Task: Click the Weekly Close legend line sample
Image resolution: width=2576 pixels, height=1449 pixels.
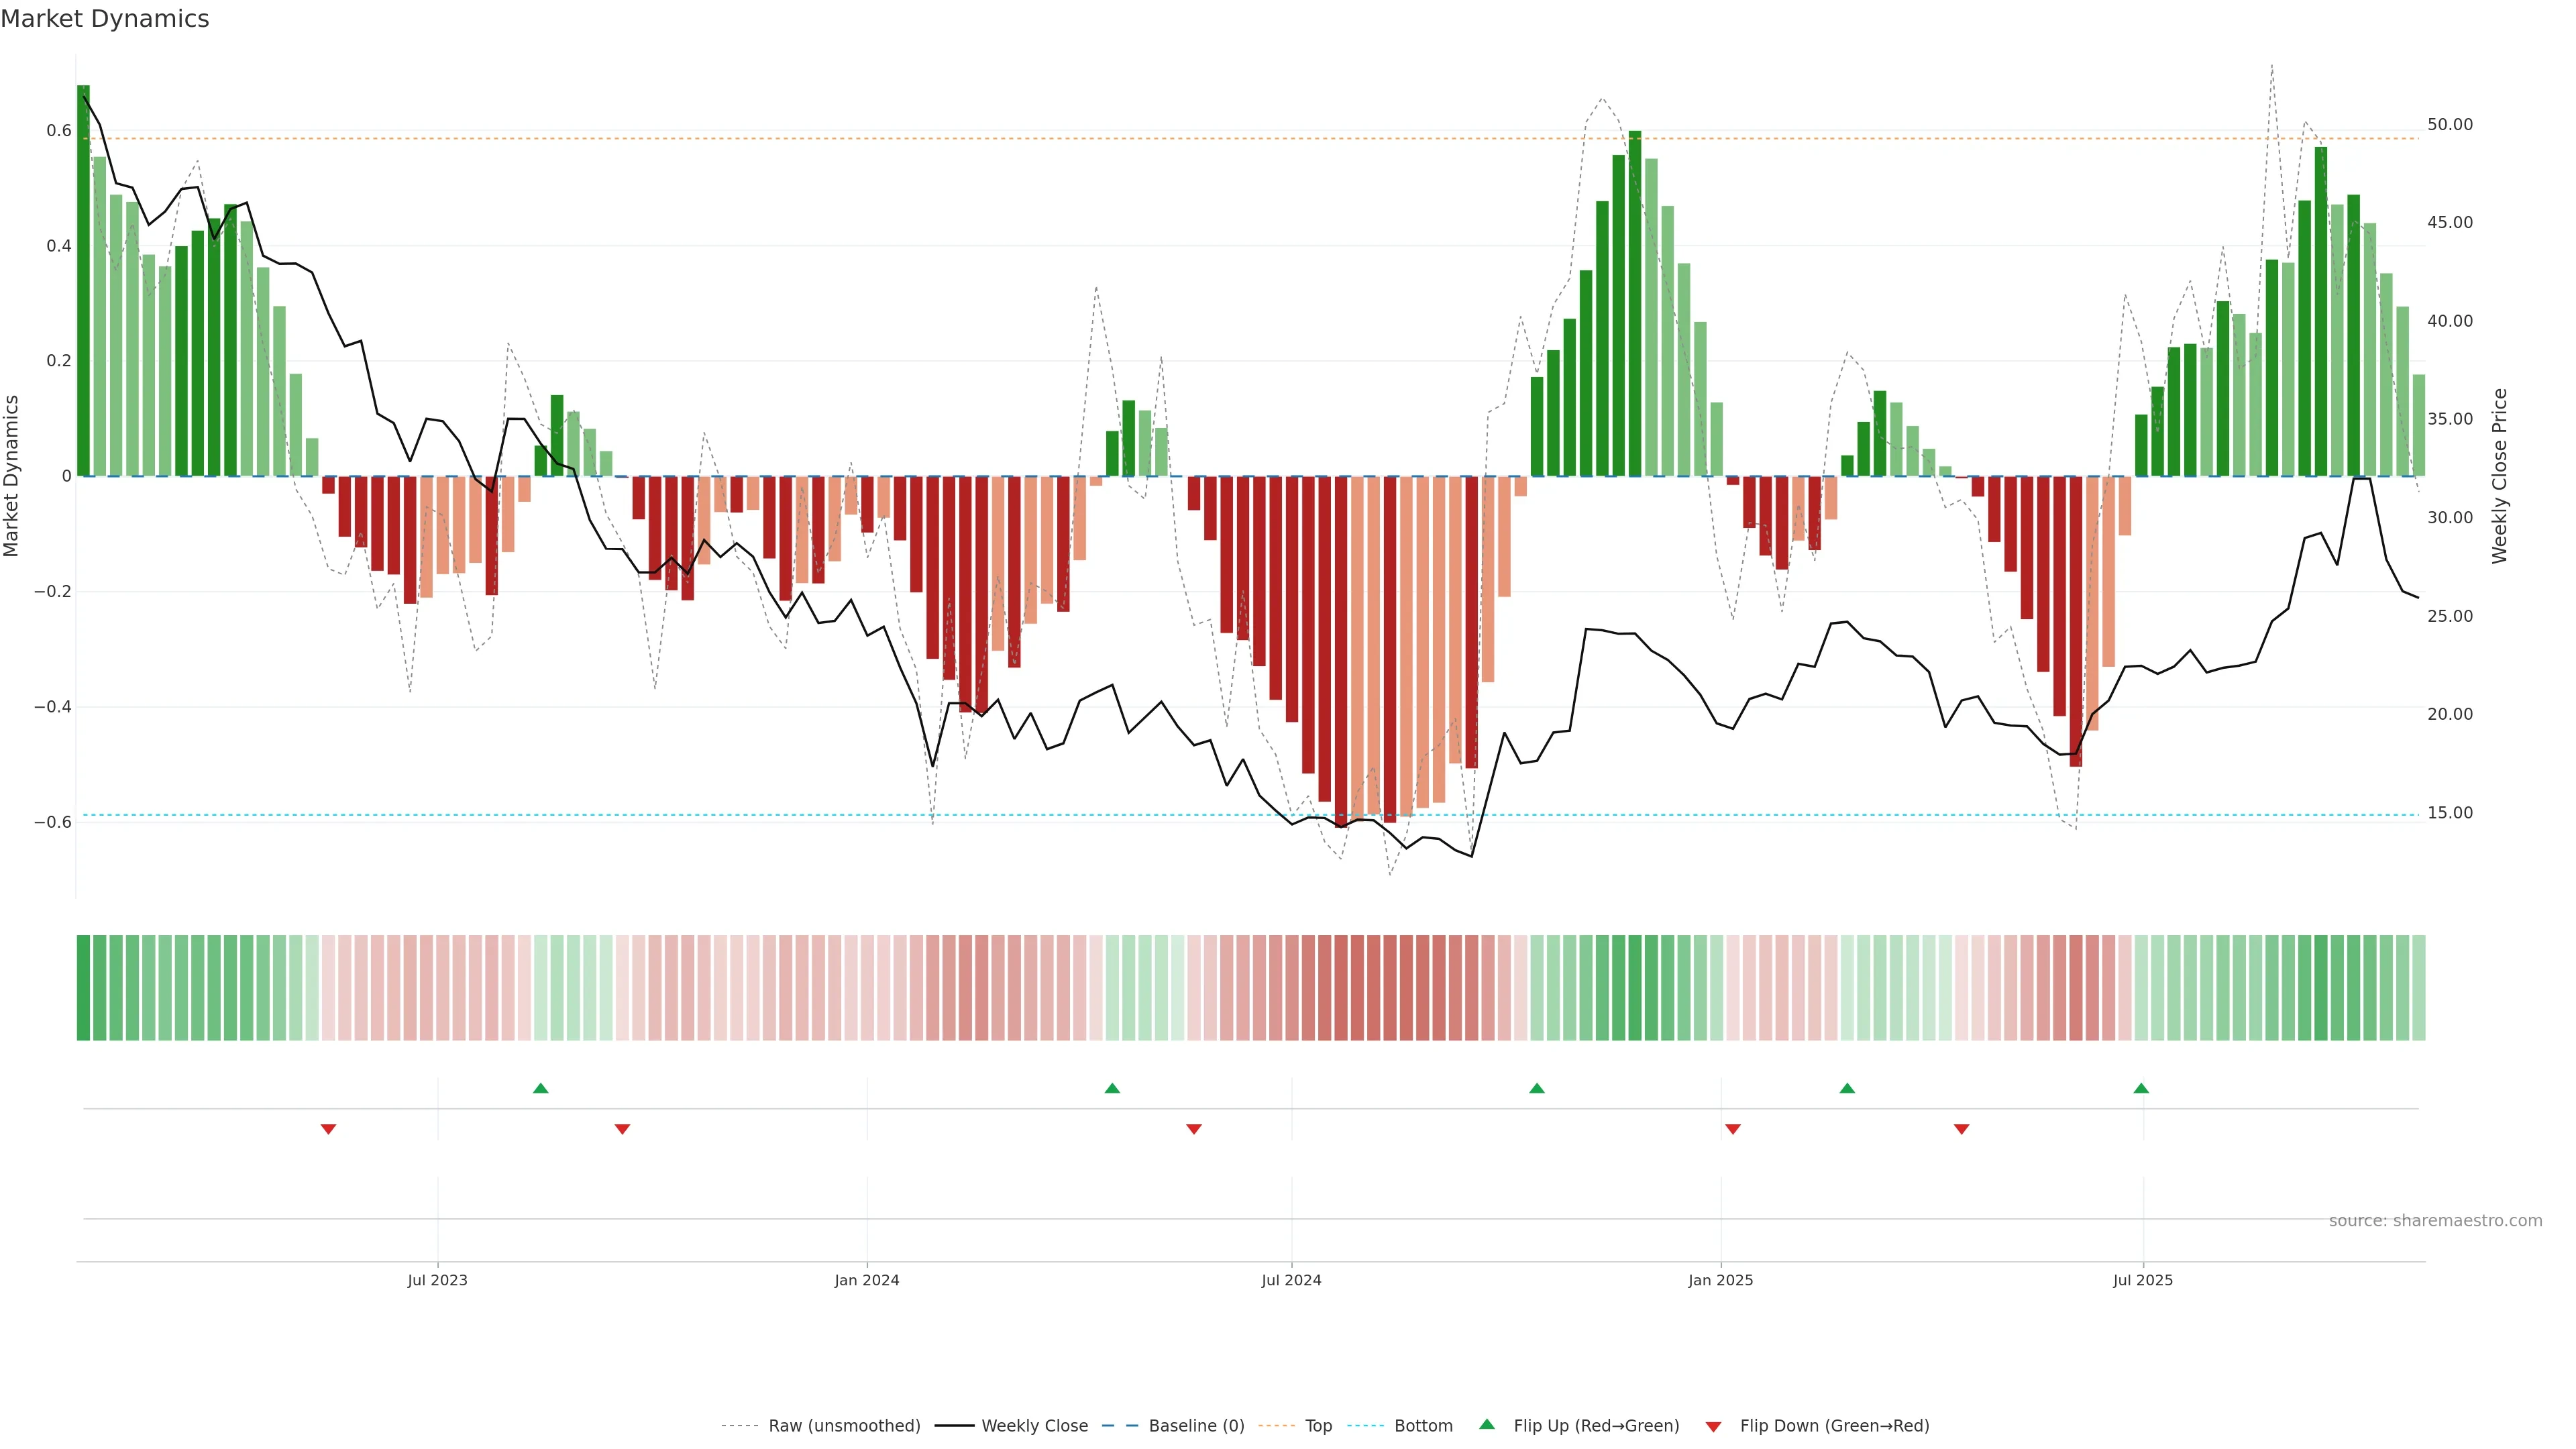Action: [x=954, y=1426]
